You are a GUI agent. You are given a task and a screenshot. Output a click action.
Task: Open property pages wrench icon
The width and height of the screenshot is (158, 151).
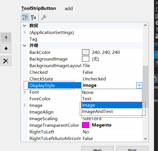click(44, 17)
